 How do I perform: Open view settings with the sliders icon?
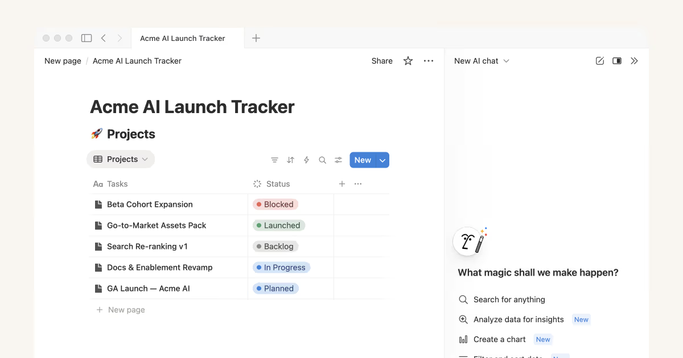[x=338, y=160]
